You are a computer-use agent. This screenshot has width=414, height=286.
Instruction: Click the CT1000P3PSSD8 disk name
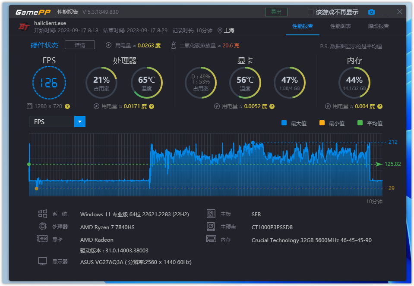pyautogui.click(x=272, y=227)
